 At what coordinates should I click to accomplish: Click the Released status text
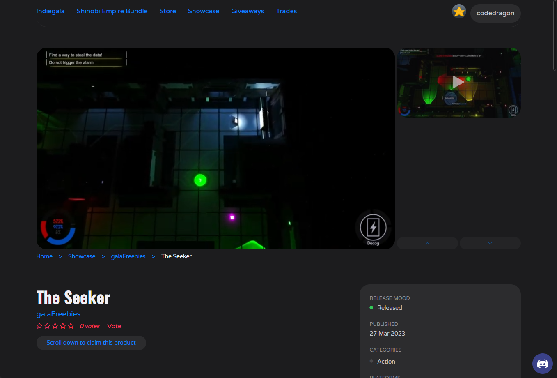pos(390,308)
